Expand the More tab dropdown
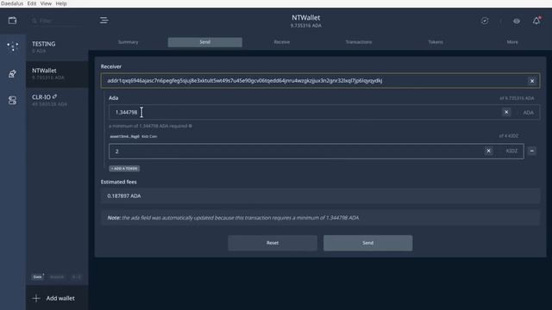 pos(512,42)
